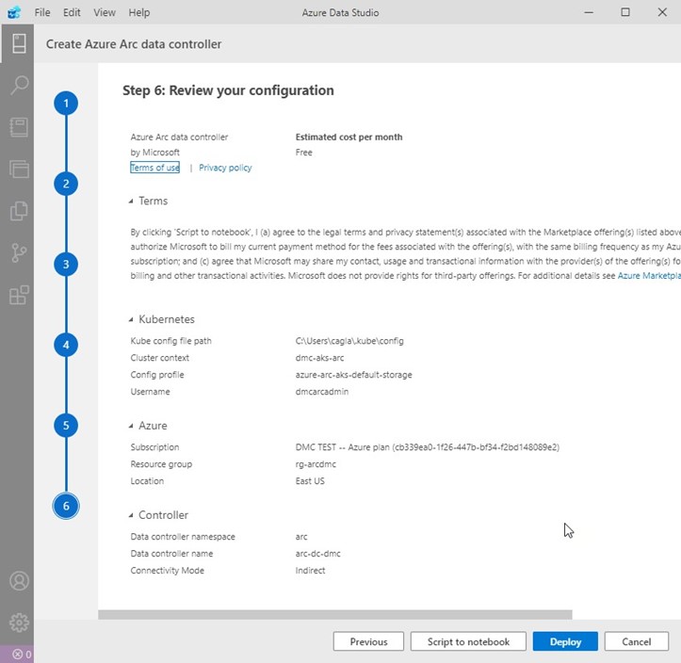Click the location value East US
The image size is (681, 663).
(310, 481)
